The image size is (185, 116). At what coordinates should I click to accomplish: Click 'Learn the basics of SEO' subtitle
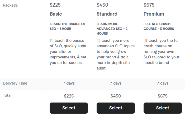(68, 26)
